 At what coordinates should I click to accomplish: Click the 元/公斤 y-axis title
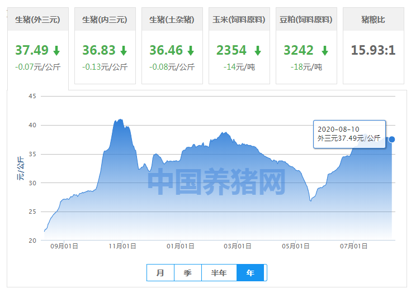click(x=21, y=169)
